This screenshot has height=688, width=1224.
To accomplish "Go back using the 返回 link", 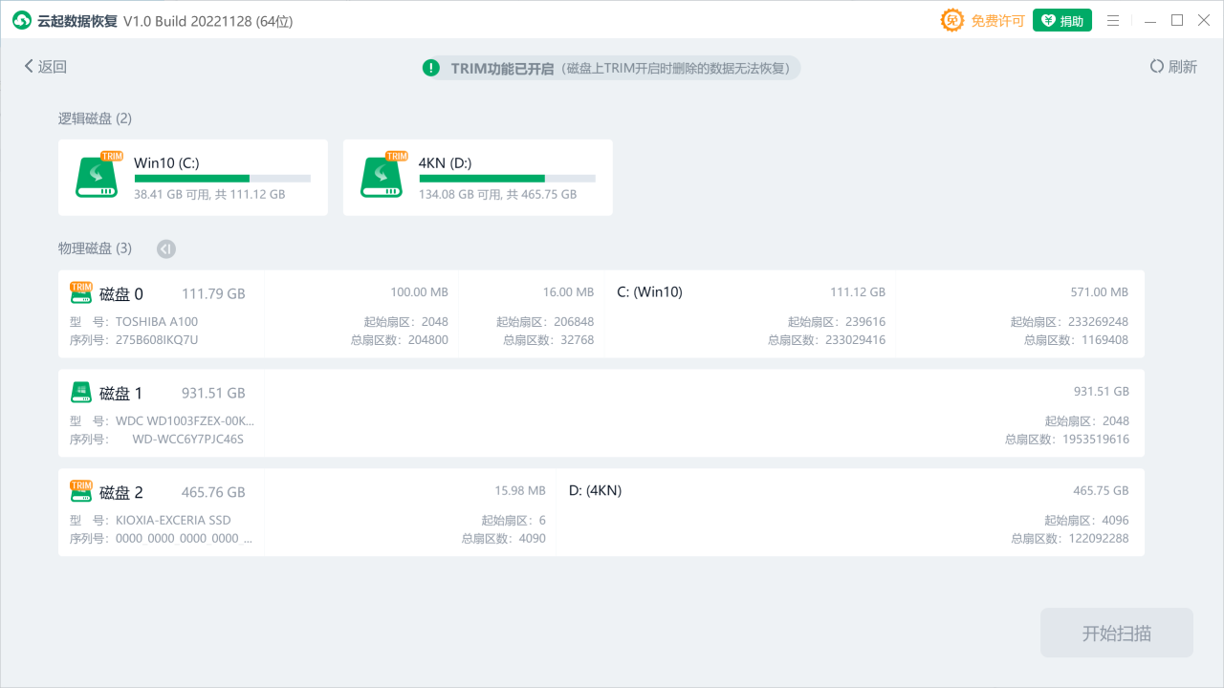I will pyautogui.click(x=43, y=66).
